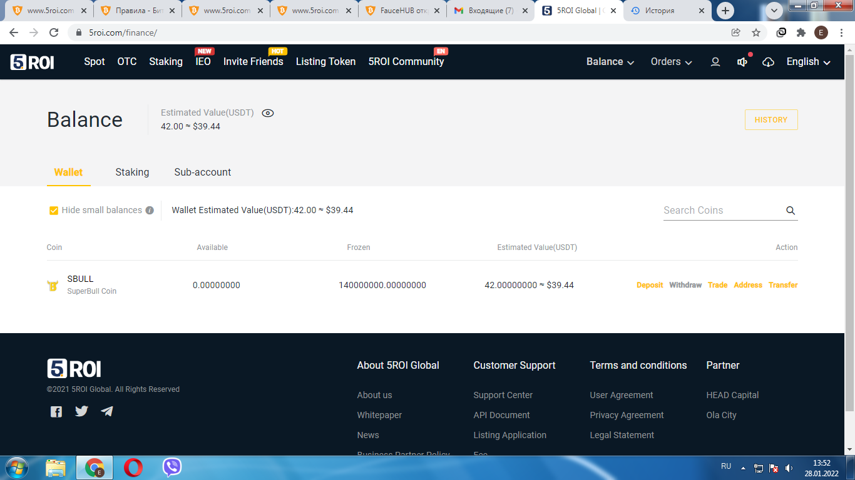
Task: Bookmark this page with the star icon
Action: [x=756, y=32]
